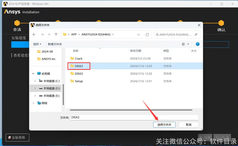This screenshot has height=146, width=238.
Task: Click the 文件夹 folder name input field
Action: [x=134, y=117]
